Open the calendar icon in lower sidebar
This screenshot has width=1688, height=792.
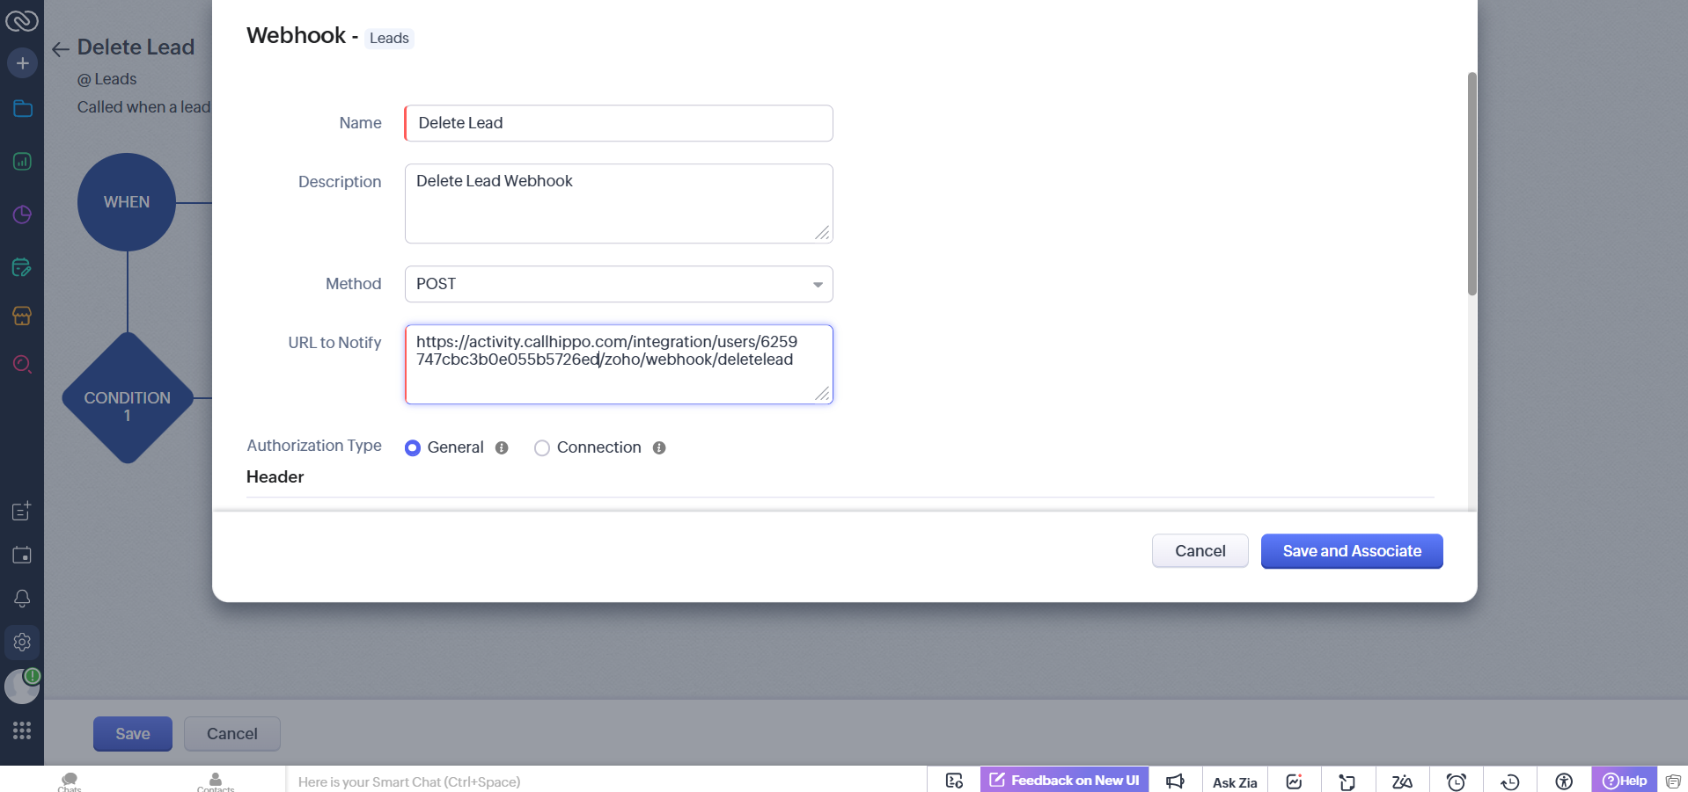22,555
